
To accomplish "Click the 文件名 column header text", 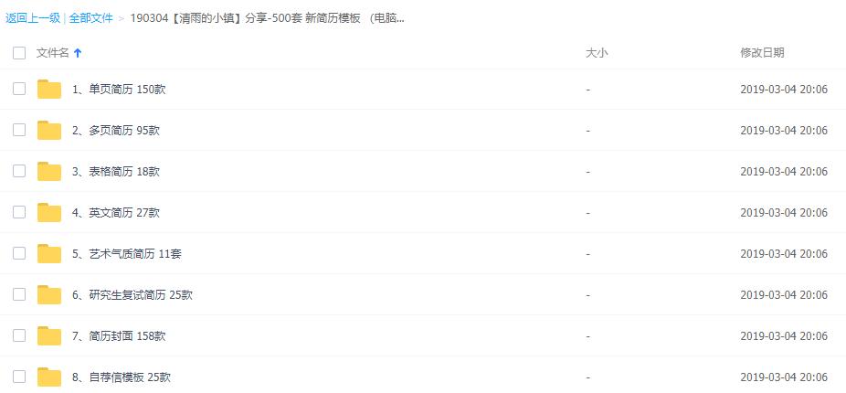I will pyautogui.click(x=53, y=53).
